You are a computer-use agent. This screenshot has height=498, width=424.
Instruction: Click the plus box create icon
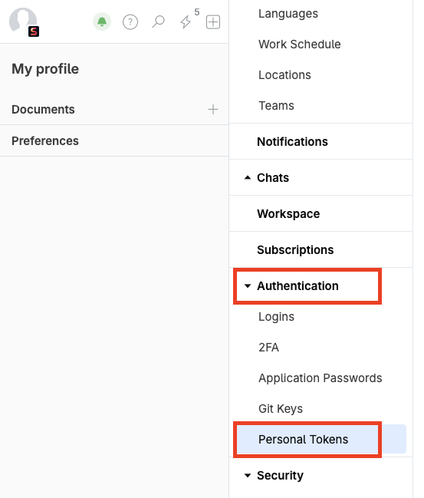click(x=213, y=22)
